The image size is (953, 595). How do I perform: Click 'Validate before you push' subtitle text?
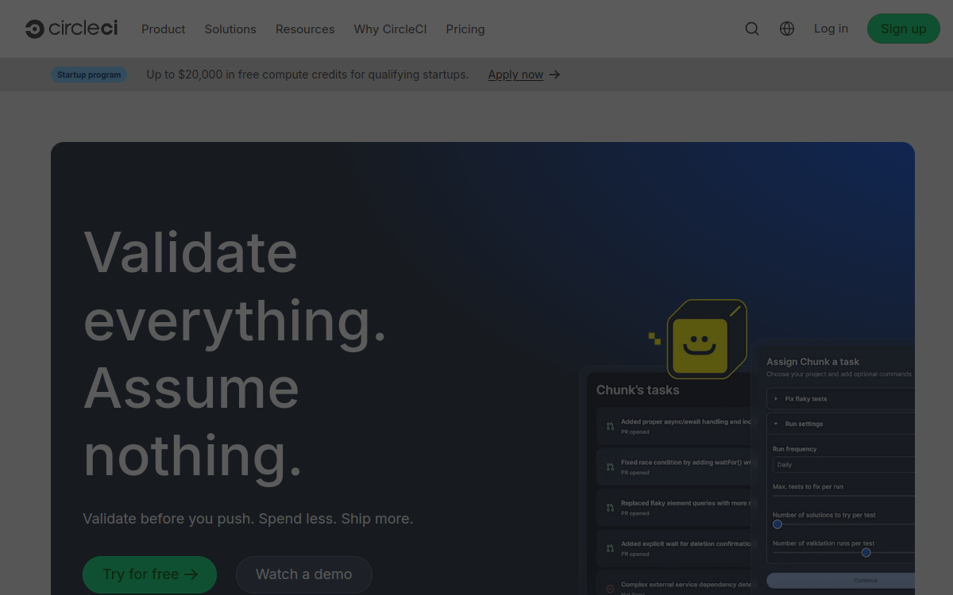tap(248, 519)
